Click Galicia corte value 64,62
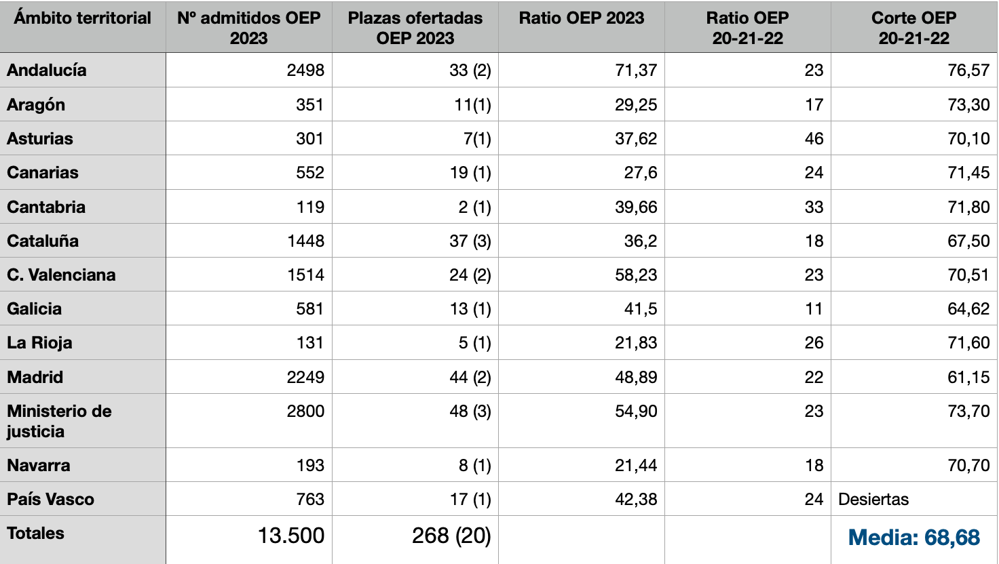Screen dimensions: 999x564 coord(968,309)
